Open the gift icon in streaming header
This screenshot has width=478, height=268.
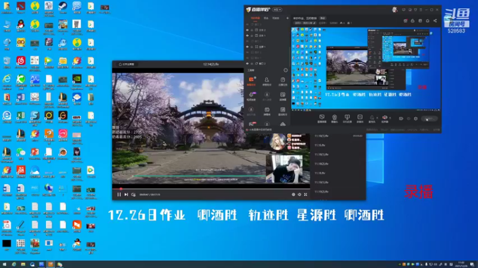[x=406, y=21]
